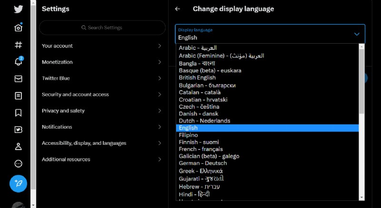381x208 pixels.
Task: Open Additional resources
Action: [x=102, y=160]
